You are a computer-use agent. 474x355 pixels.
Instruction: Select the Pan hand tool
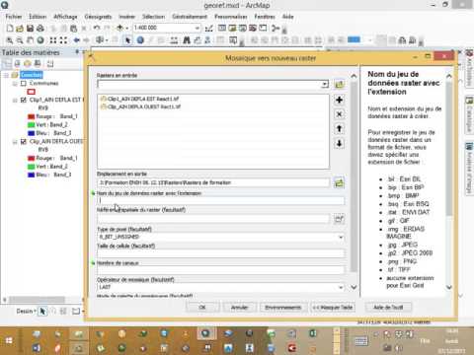pos(30,40)
